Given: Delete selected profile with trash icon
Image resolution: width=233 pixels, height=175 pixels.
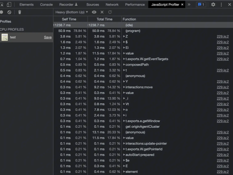Looking at the screenshot, I should coord(20,12).
